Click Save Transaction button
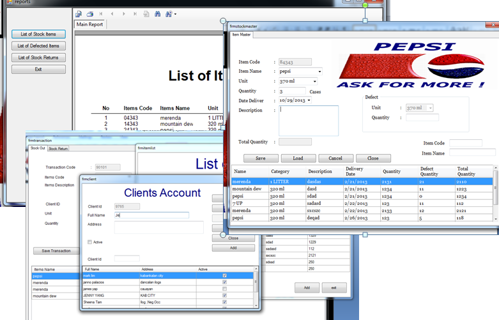Image resolution: width=499 pixels, height=320 pixels. click(x=56, y=251)
